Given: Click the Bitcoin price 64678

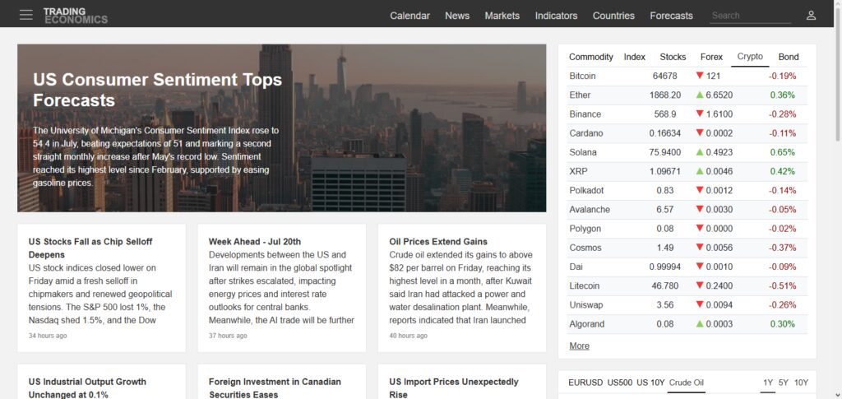Looking at the screenshot, I should point(664,77).
